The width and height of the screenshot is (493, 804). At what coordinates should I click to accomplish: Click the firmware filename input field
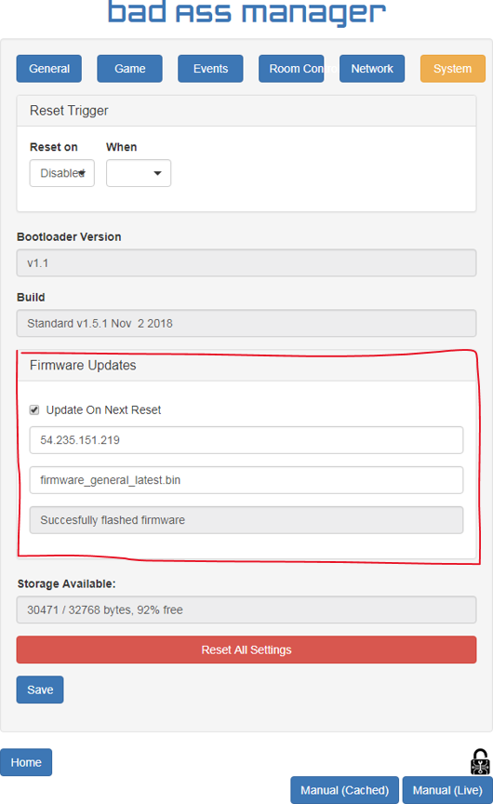pos(246,480)
